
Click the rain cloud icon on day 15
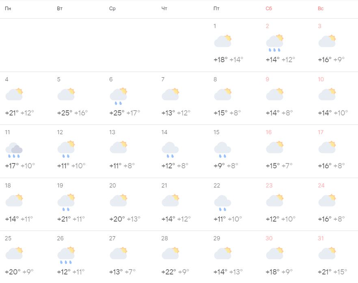222,149
